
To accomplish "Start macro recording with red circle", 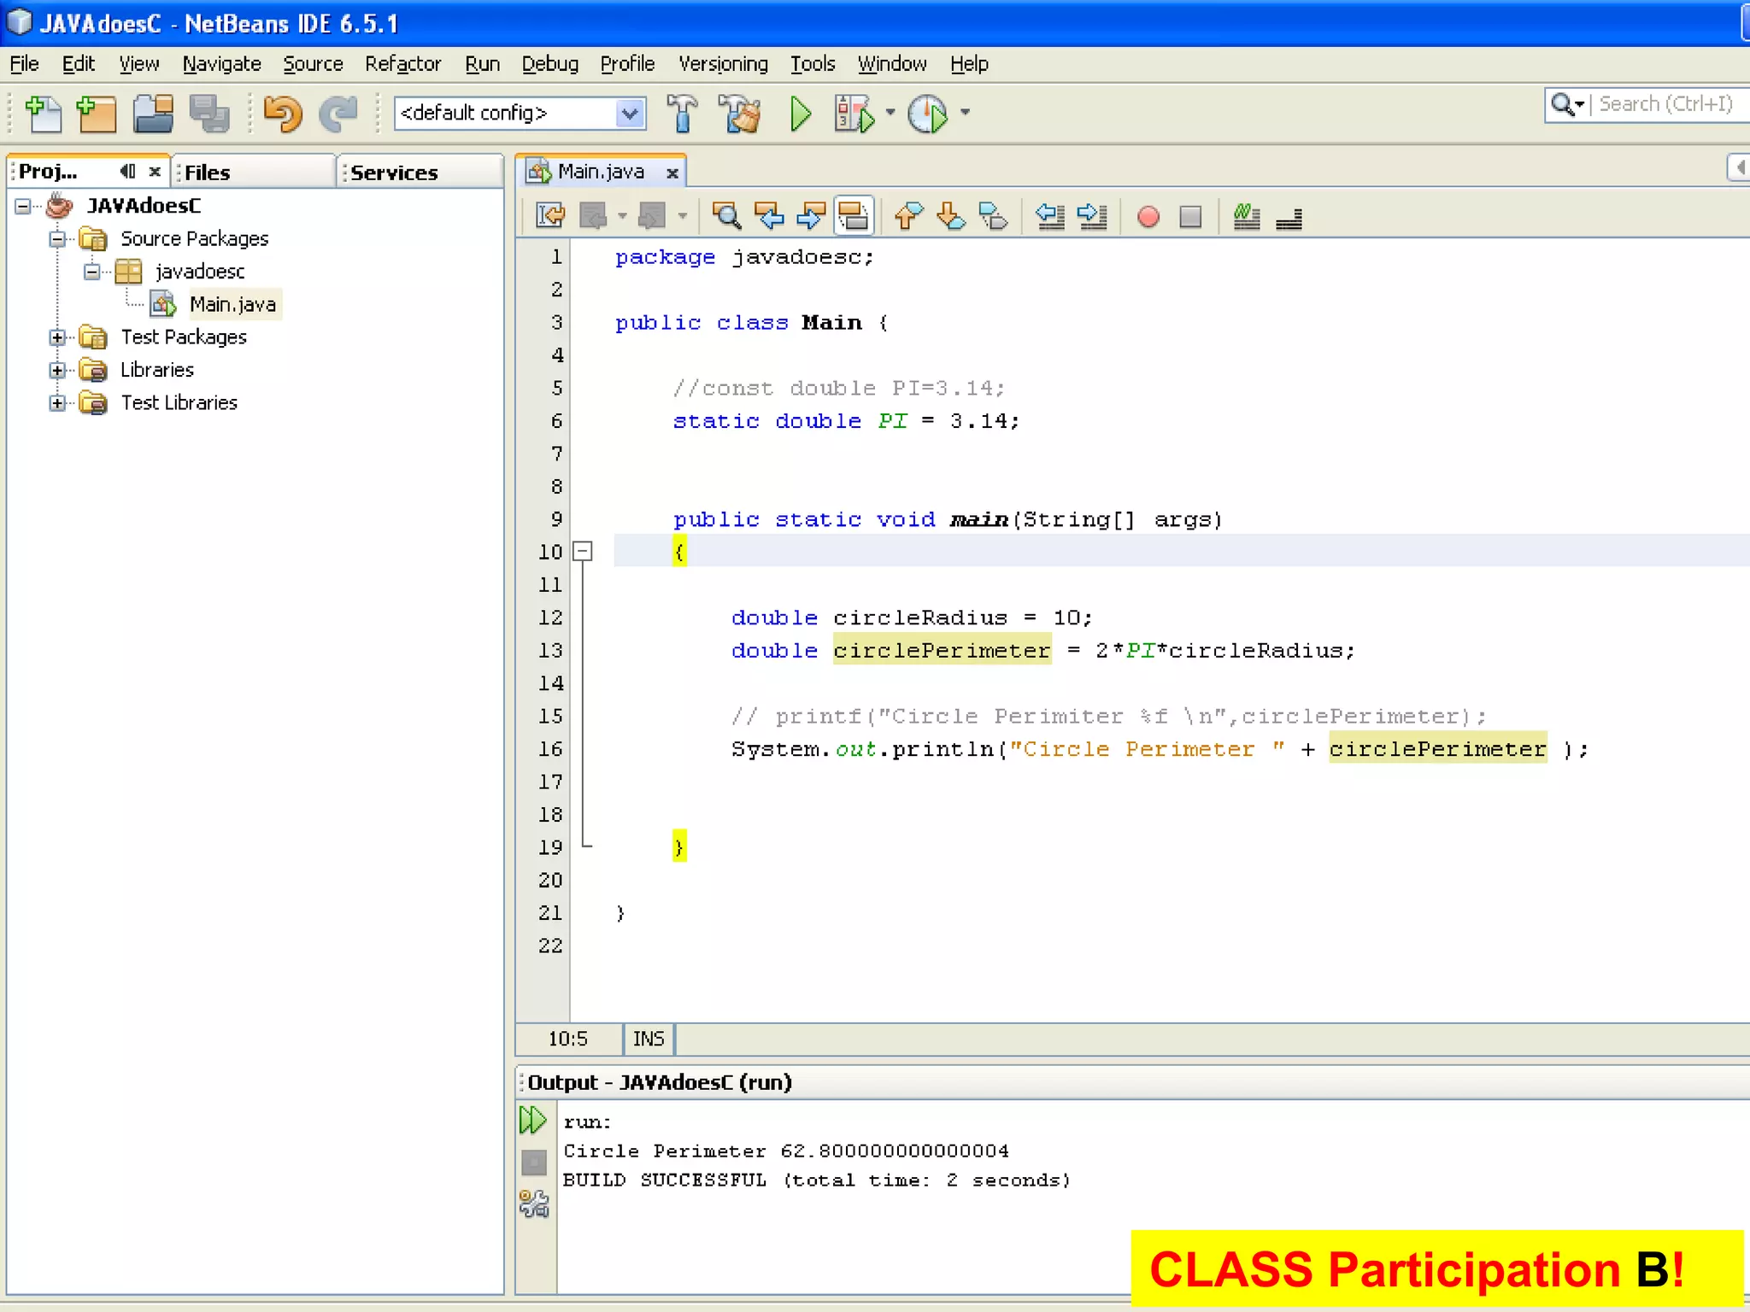I will click(x=1148, y=217).
